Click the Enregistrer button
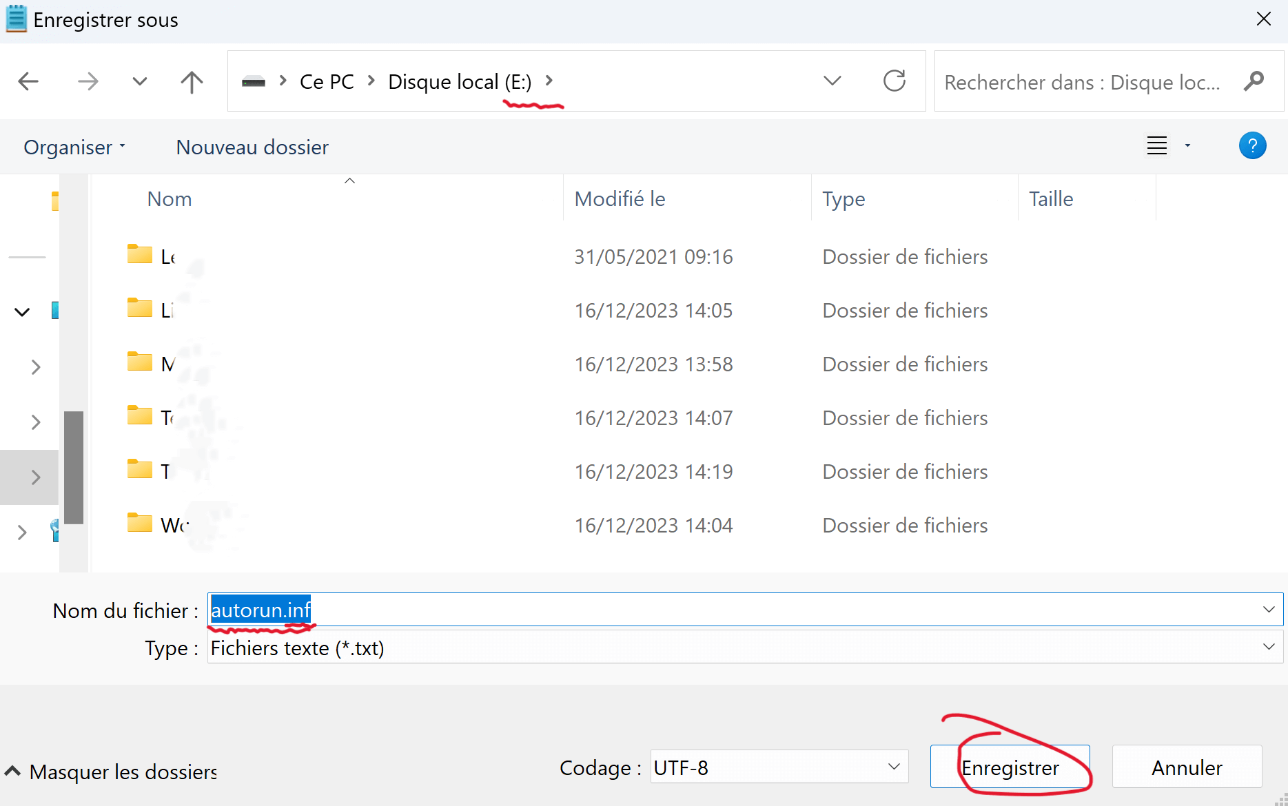Viewport: 1288px width, 806px height. click(x=1010, y=767)
